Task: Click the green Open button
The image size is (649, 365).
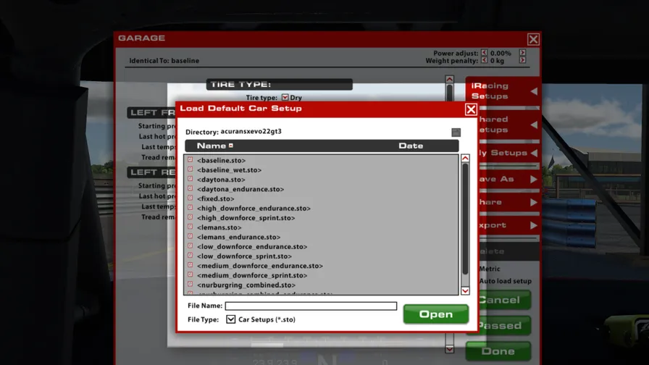Action: pos(436,314)
